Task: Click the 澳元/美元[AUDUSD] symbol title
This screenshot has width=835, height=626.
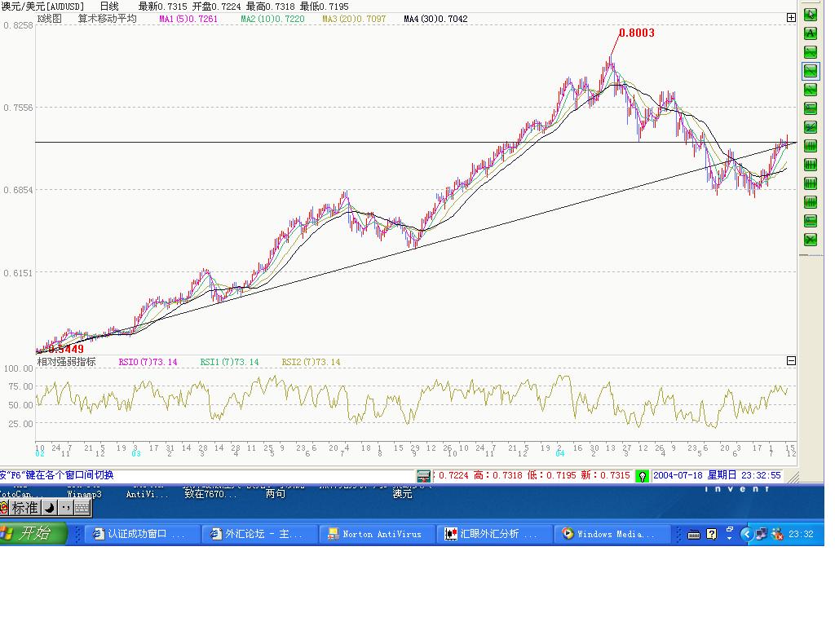Action: [42, 7]
